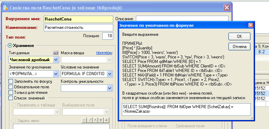Open the Тип данных dropdown
Image resolution: width=269 pixels, height=129 pixels.
[56, 60]
